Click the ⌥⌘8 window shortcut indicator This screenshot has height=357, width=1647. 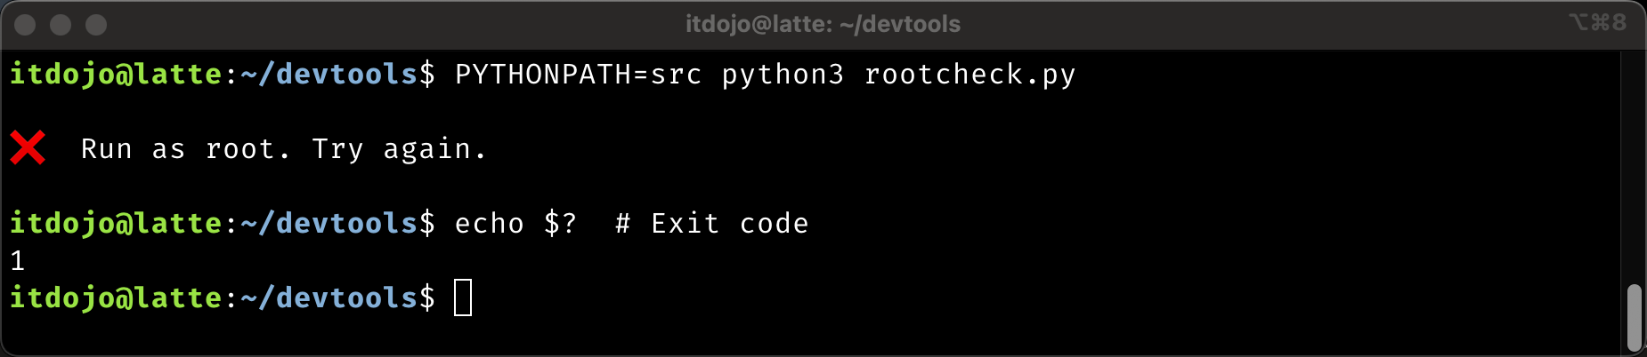click(x=1597, y=23)
